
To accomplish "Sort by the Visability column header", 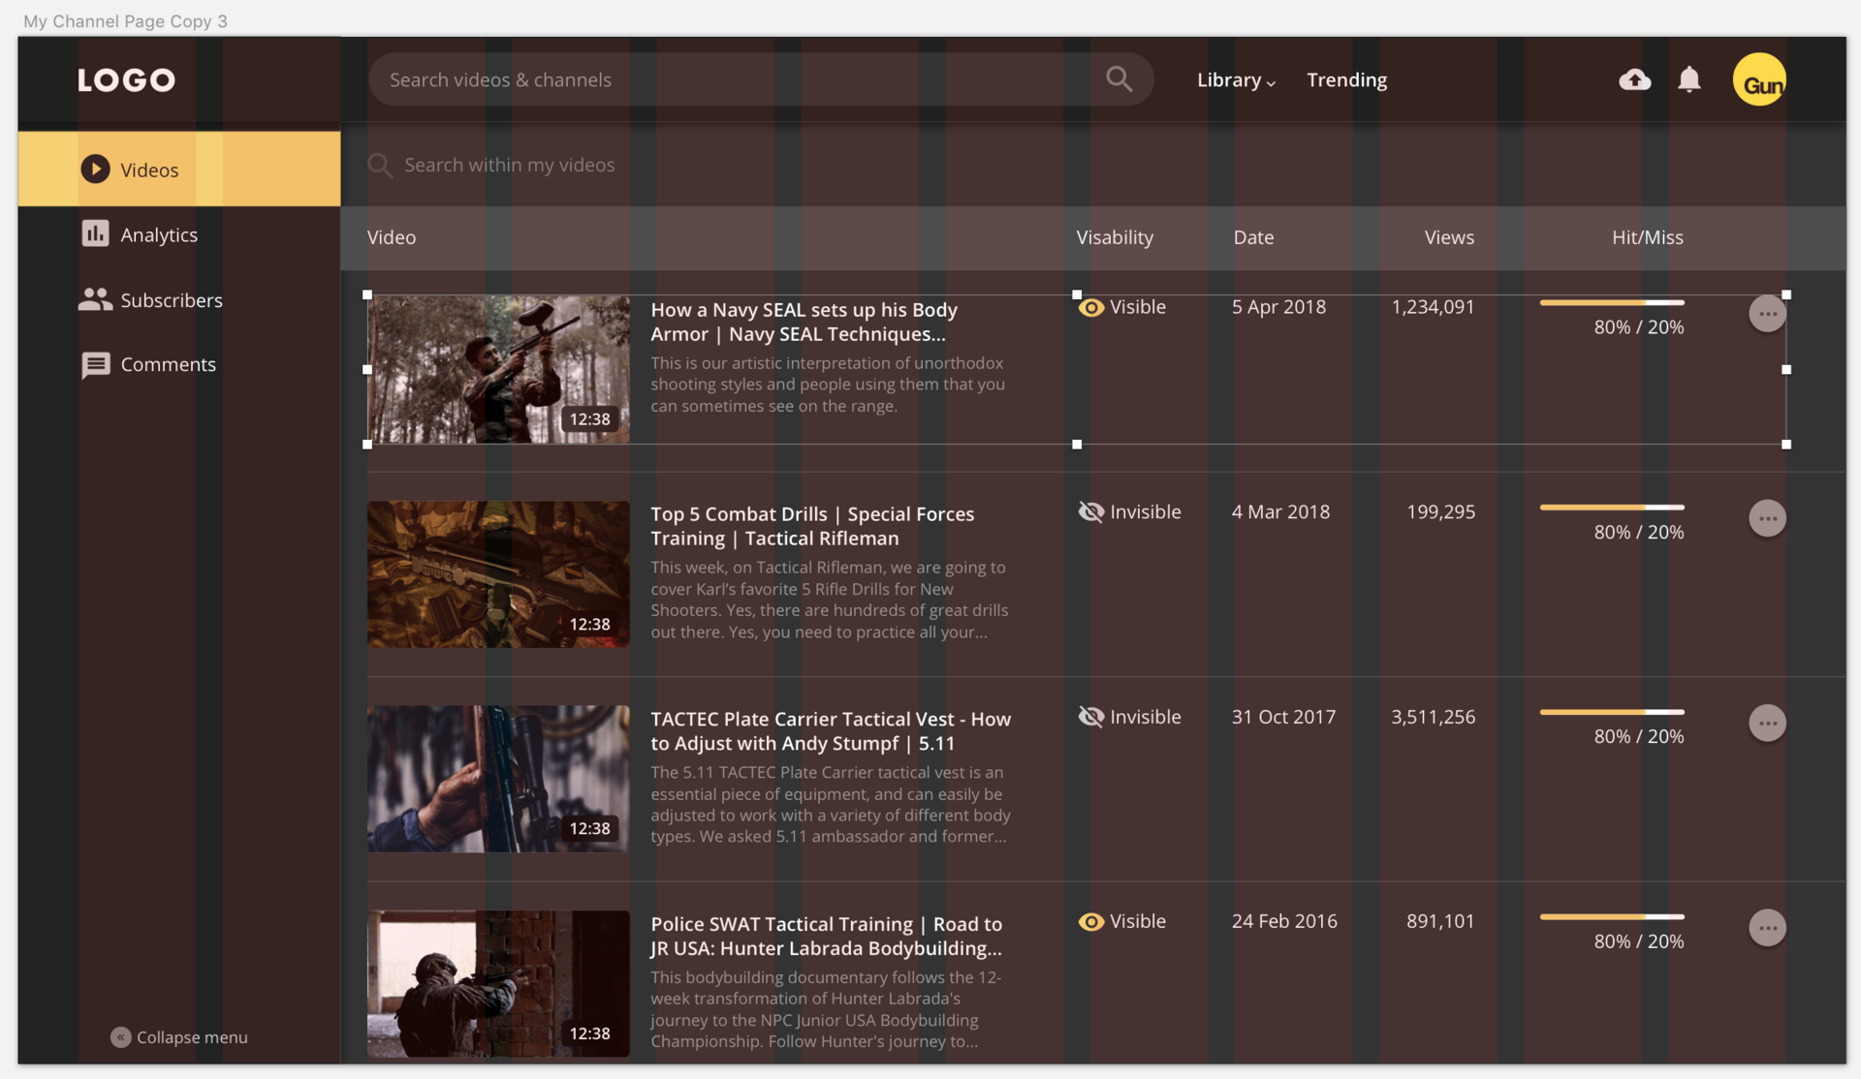I will (1115, 237).
